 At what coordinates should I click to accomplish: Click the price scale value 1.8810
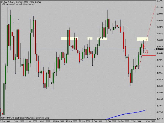coord(160,79)
